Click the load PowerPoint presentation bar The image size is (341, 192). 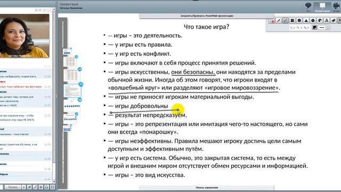coord(207,16)
